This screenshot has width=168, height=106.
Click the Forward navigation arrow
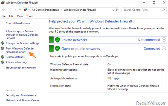[10, 10]
